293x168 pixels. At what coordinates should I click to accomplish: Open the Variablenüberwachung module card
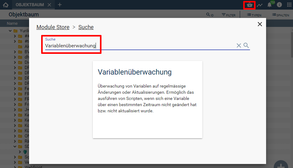148,100
